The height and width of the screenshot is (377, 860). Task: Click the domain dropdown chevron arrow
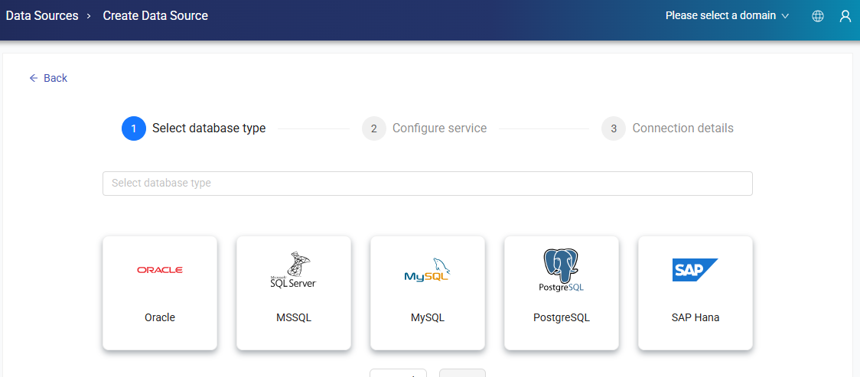(x=784, y=16)
